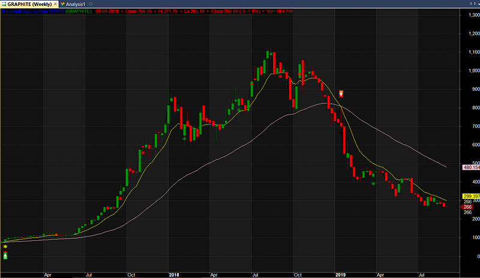Viewport: 480px width, 278px height.
Task: Click the 1,100 price level on the axis
Action: pos(474,52)
